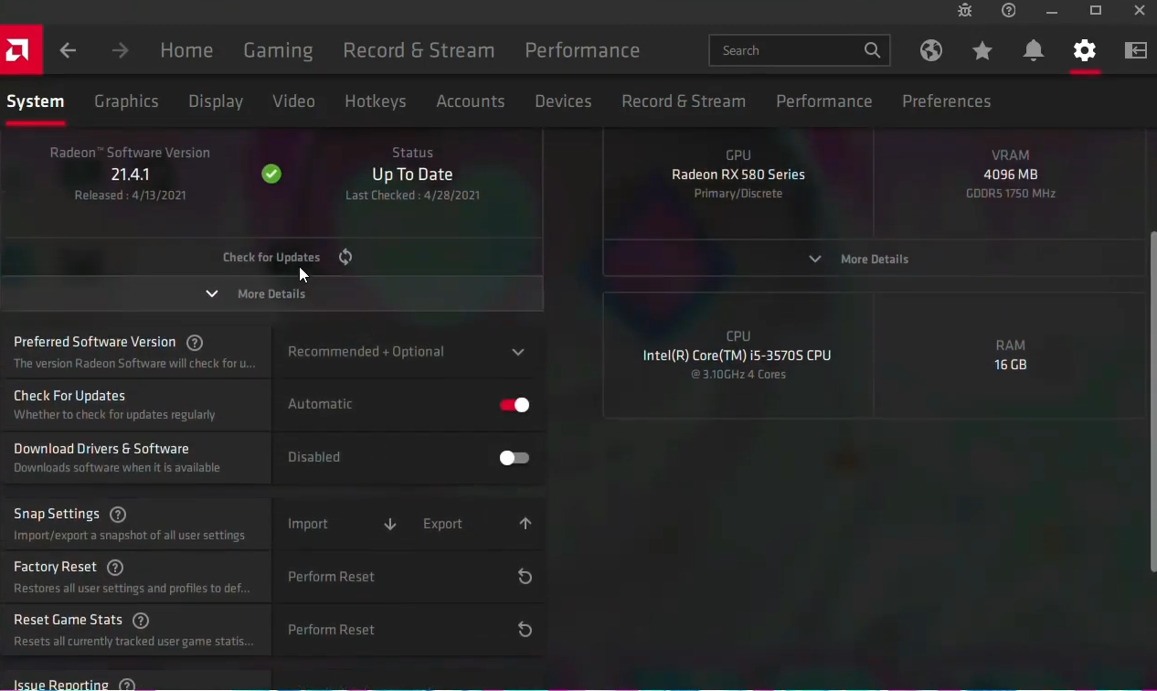Switch to the Graphics tab
The height and width of the screenshot is (691, 1157).
[x=126, y=101]
